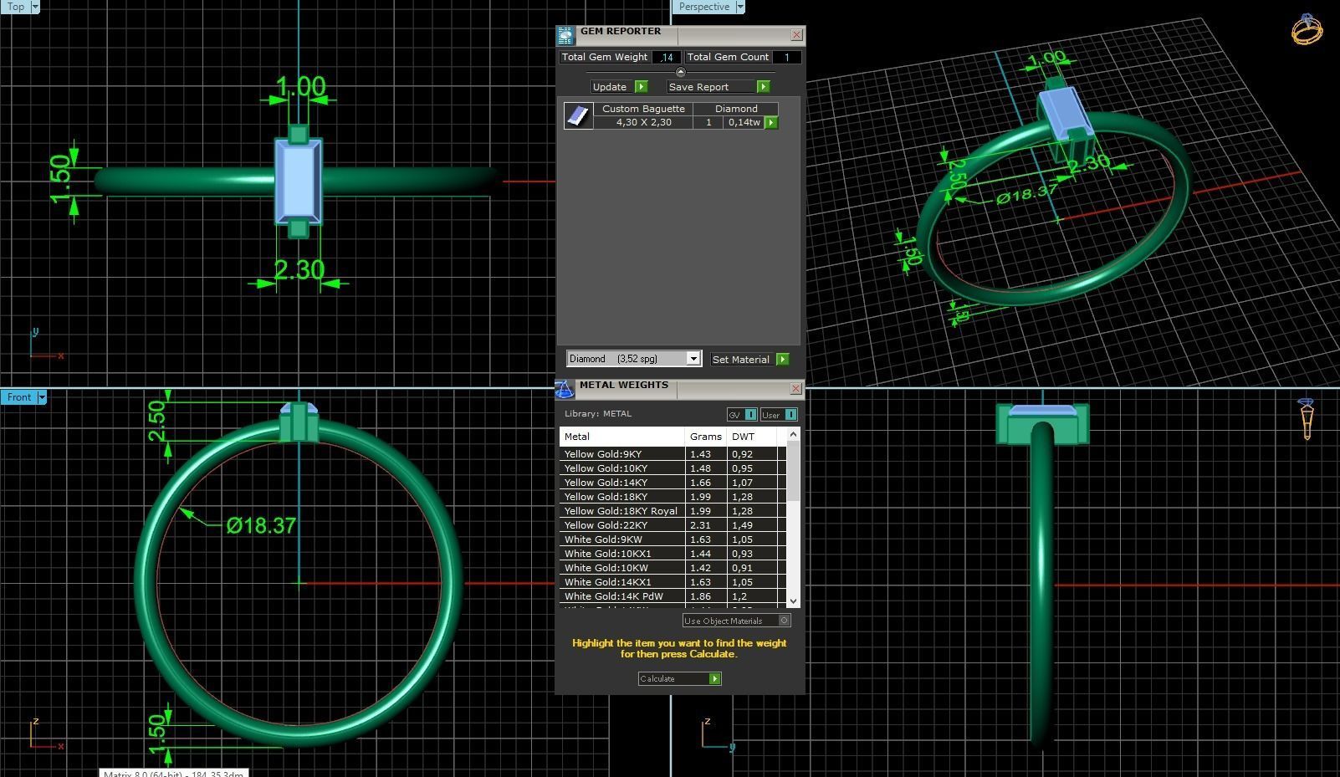Click the Gem Reporter panel icon
The width and height of the screenshot is (1340, 777).
click(565, 35)
